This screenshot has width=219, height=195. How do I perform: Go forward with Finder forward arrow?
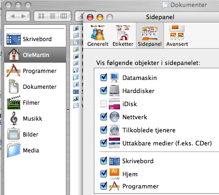point(24,16)
